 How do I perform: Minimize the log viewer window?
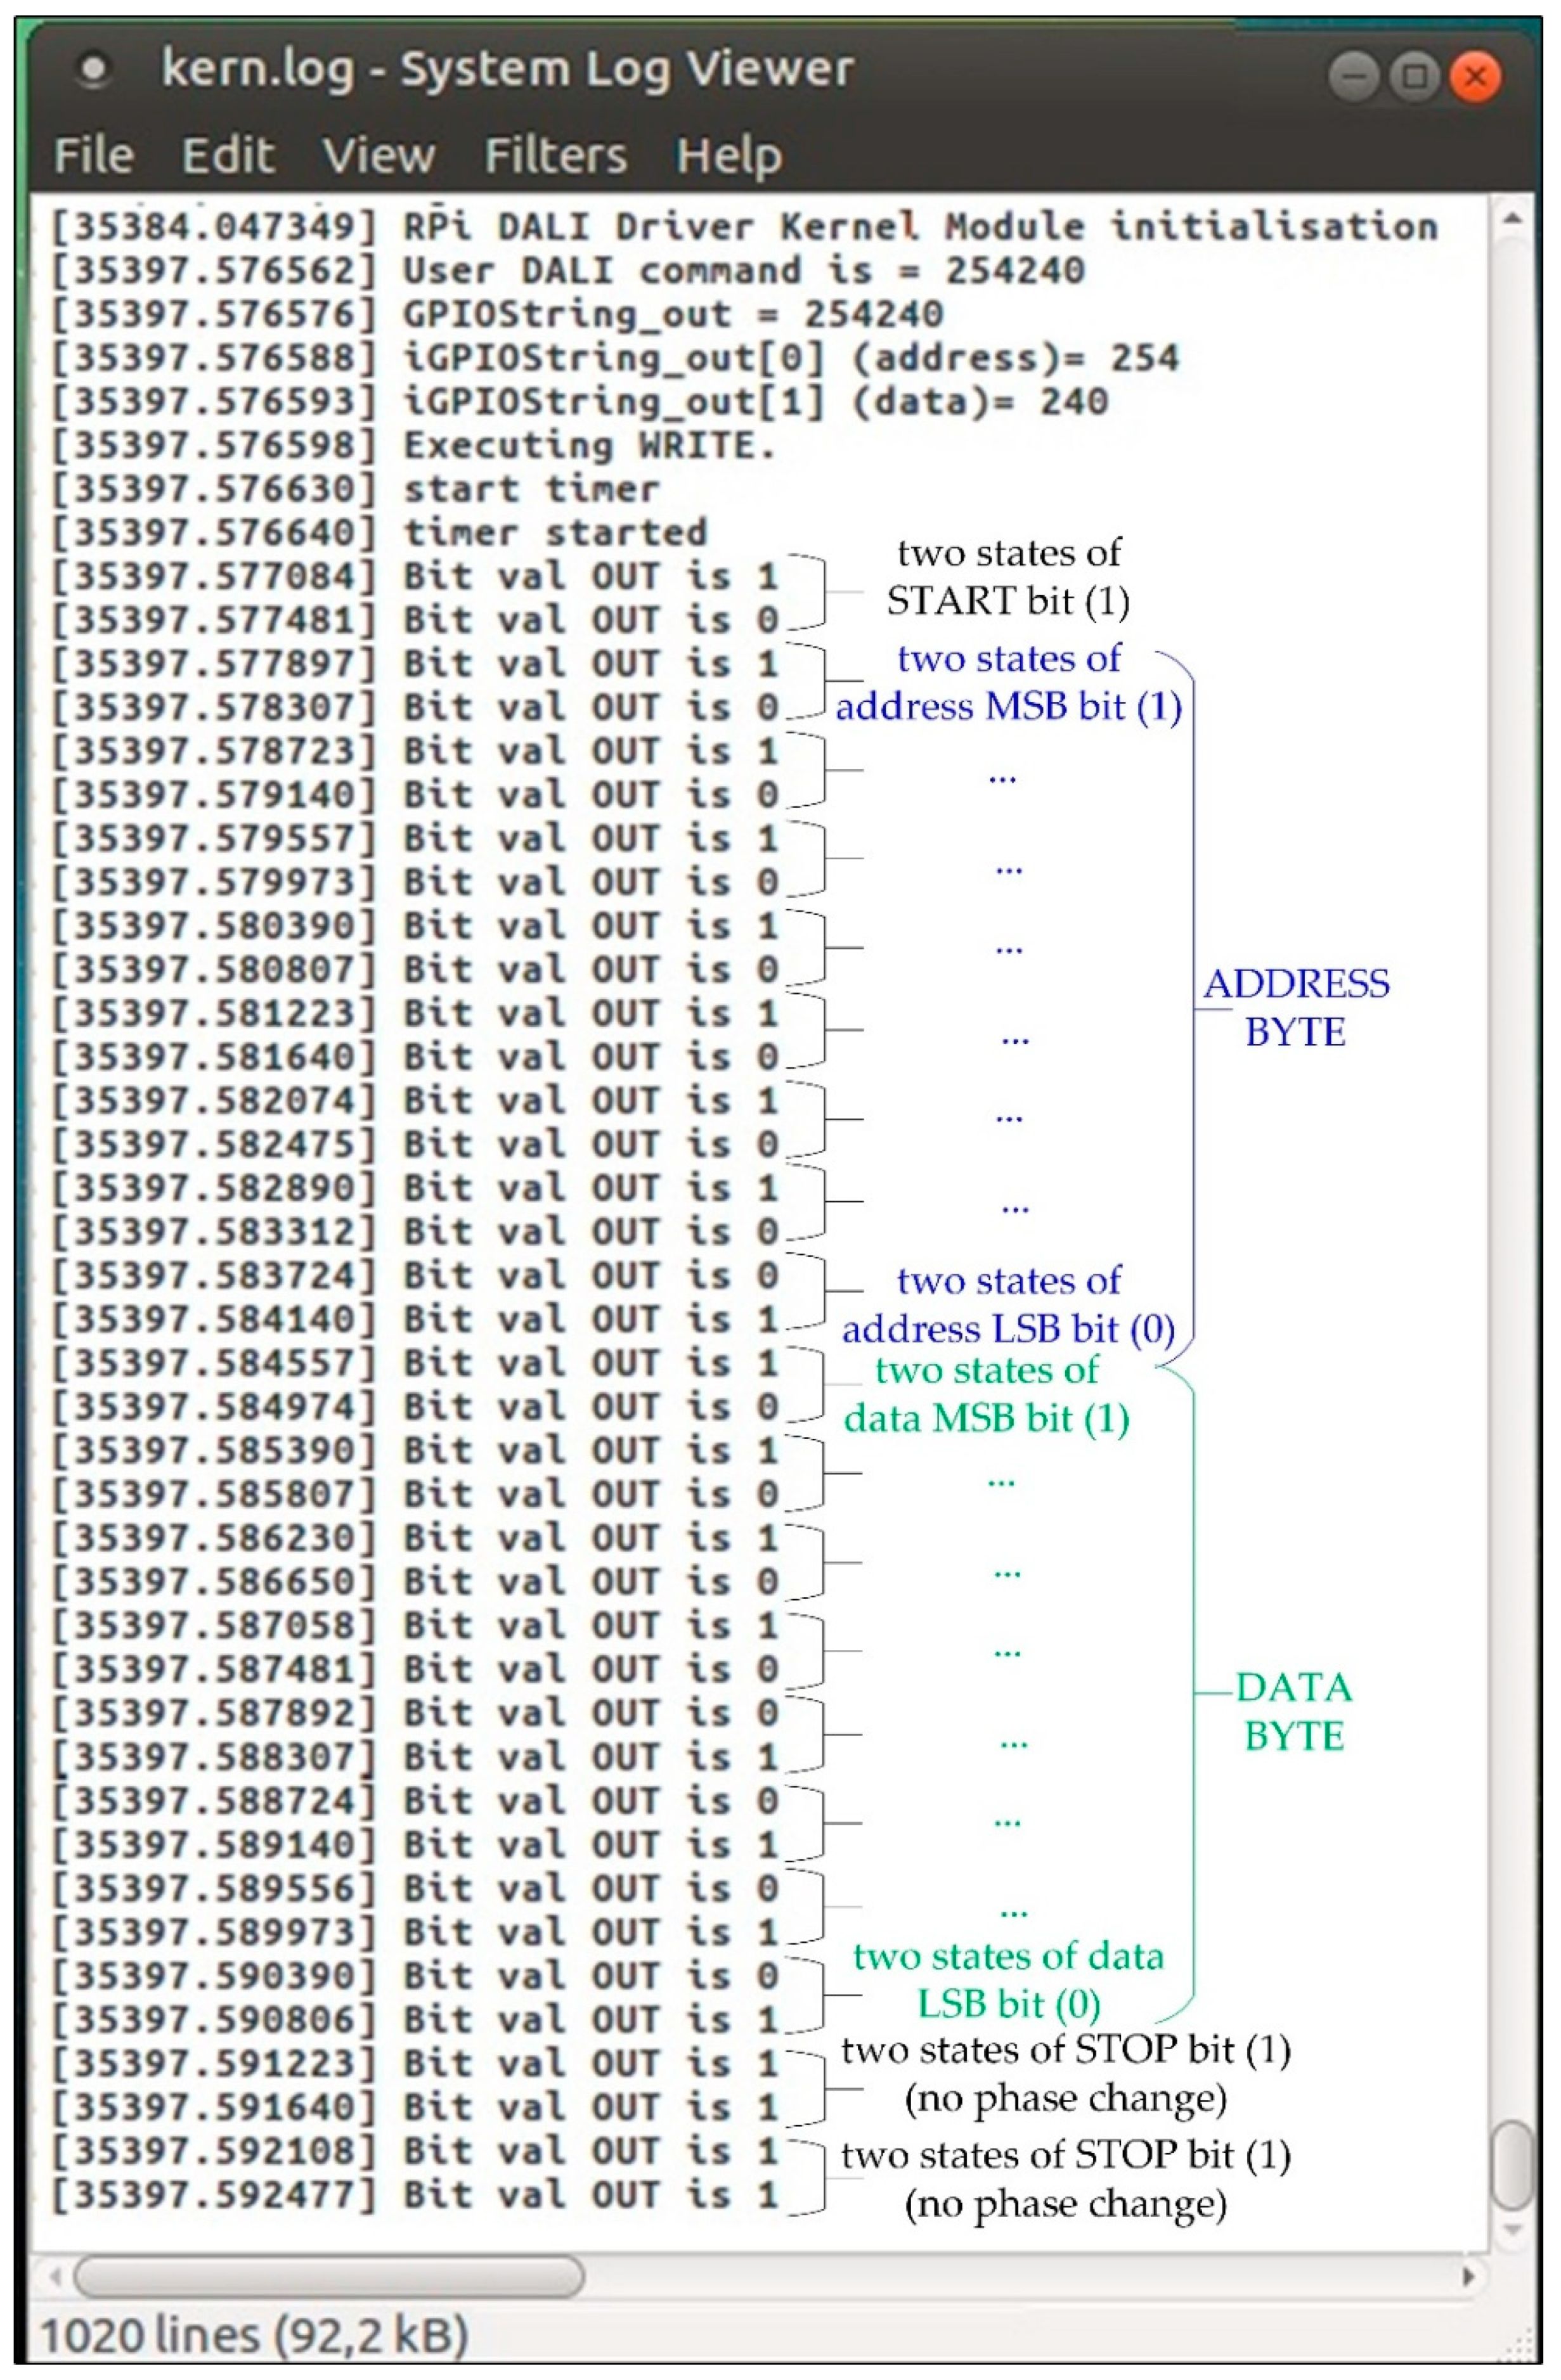1354,77
